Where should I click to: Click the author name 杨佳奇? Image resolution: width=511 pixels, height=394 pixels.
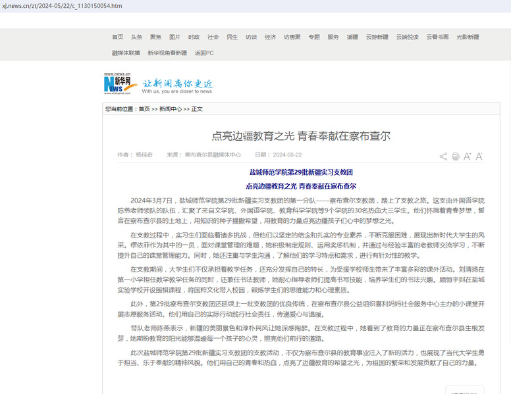pyautogui.click(x=144, y=155)
